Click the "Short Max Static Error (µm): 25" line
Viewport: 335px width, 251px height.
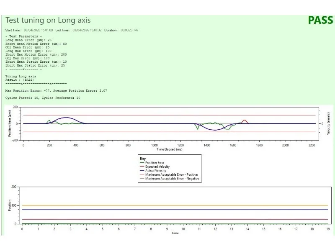click(x=35, y=65)
